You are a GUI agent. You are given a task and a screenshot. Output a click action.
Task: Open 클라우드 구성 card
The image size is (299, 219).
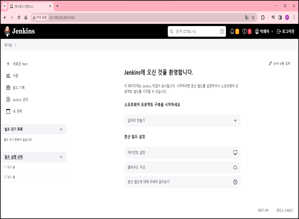pos(182,167)
